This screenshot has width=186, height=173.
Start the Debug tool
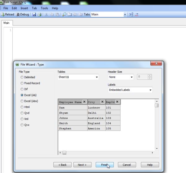(23, 14)
